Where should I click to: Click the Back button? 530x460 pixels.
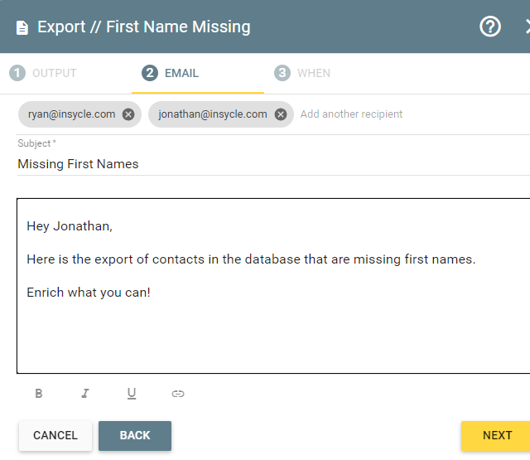(x=135, y=435)
